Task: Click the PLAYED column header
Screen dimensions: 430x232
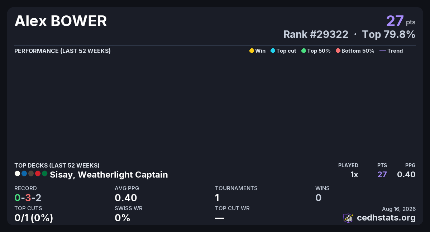Action: point(348,165)
